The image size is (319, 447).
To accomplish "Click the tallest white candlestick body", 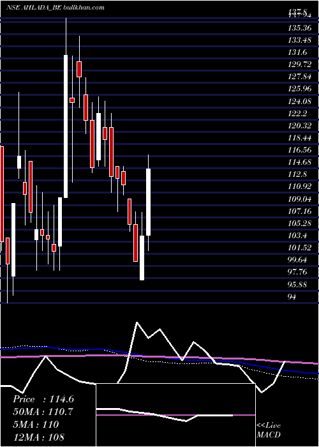I will tap(66, 126).
